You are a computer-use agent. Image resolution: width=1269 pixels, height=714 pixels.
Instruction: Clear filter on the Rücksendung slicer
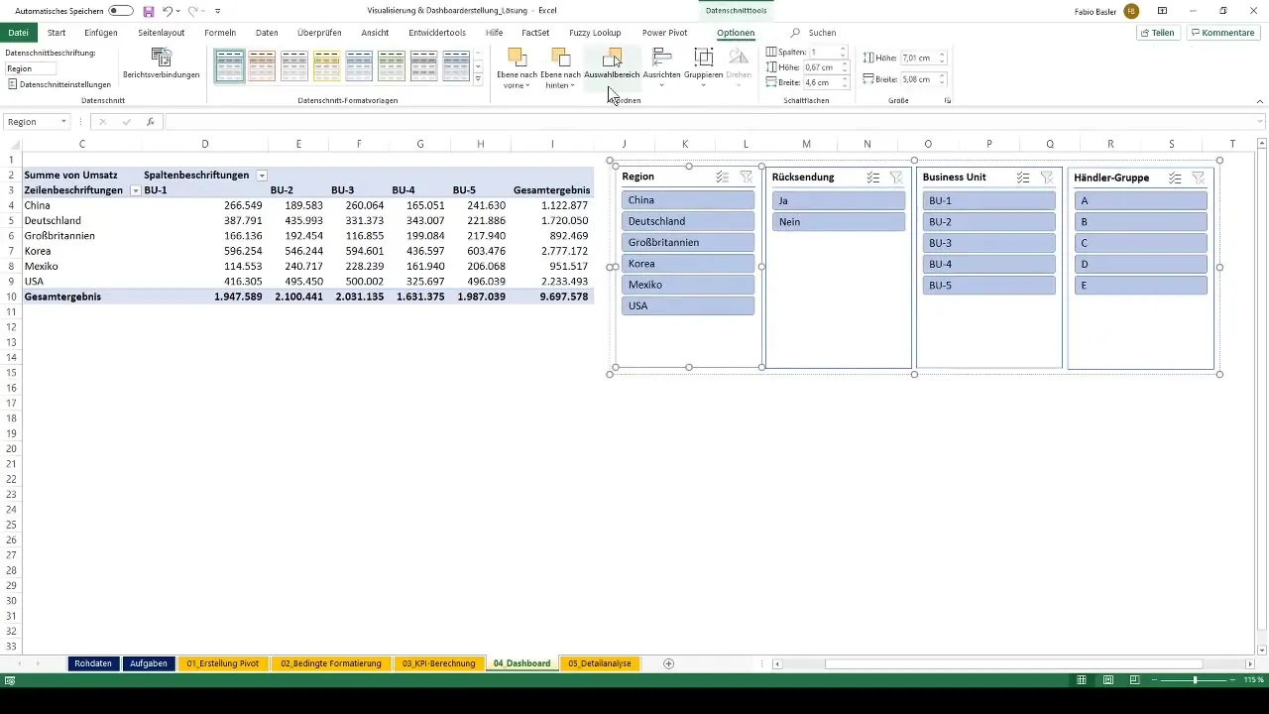click(x=896, y=178)
